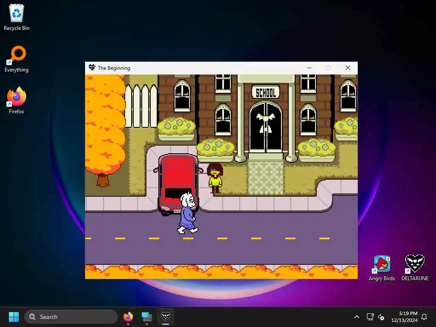Open the clock showing 5:19 PM
The height and width of the screenshot is (327, 436).
click(x=404, y=317)
